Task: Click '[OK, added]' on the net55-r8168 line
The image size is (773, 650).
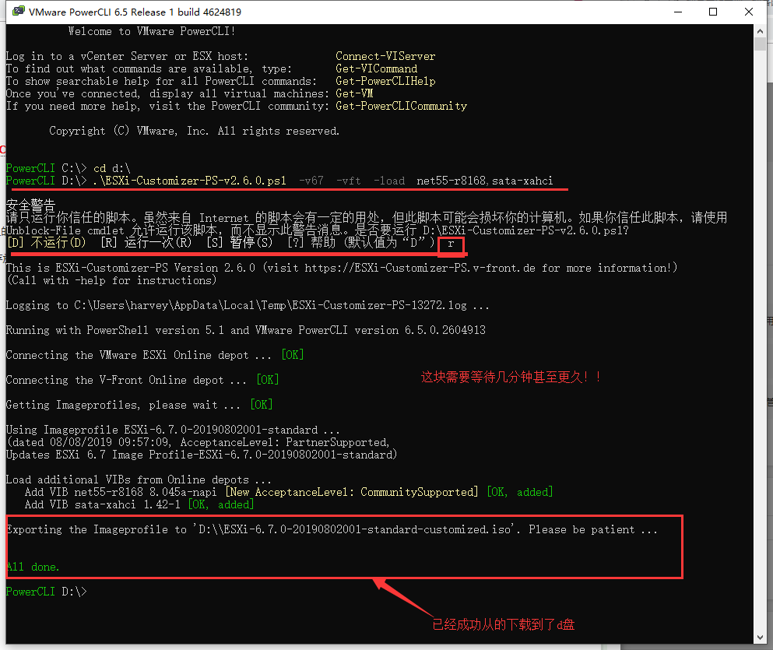Action: [x=519, y=492]
